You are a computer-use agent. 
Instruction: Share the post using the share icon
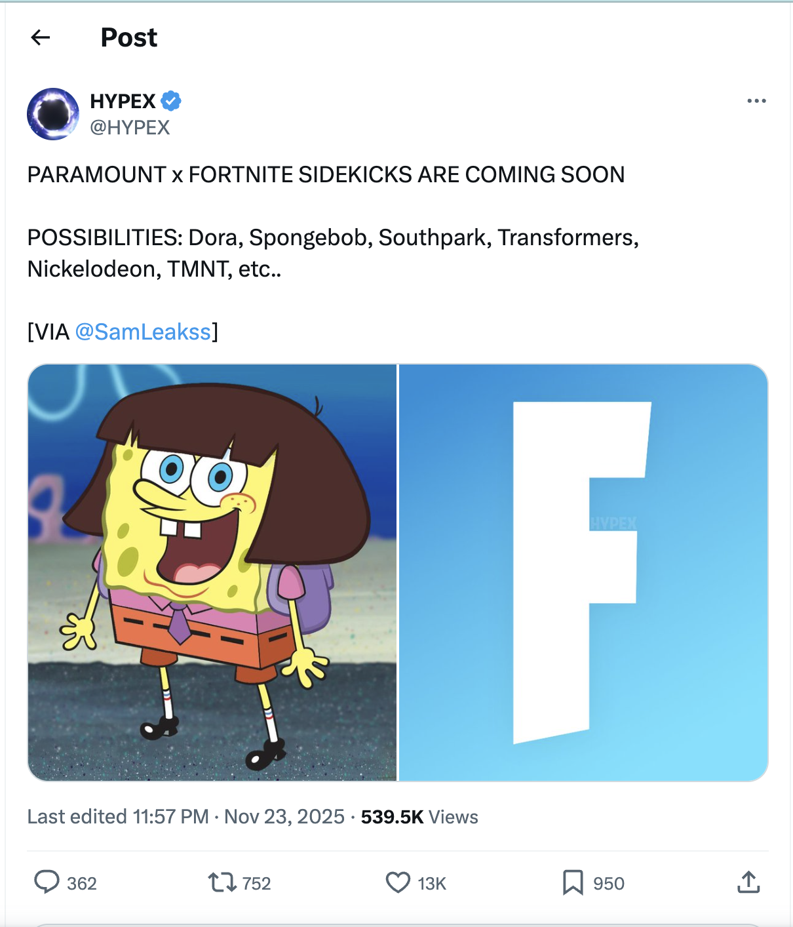point(749,883)
